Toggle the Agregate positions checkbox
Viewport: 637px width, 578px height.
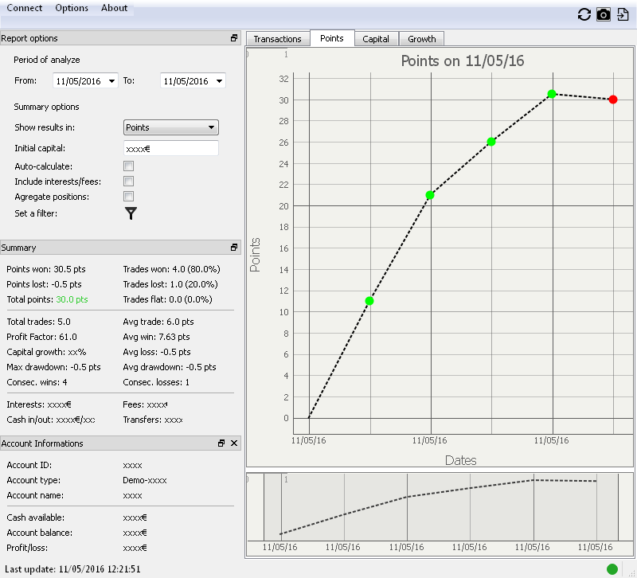pyautogui.click(x=129, y=197)
